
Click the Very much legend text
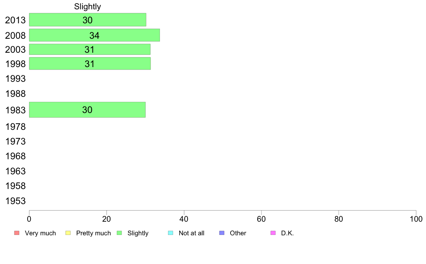point(40,233)
